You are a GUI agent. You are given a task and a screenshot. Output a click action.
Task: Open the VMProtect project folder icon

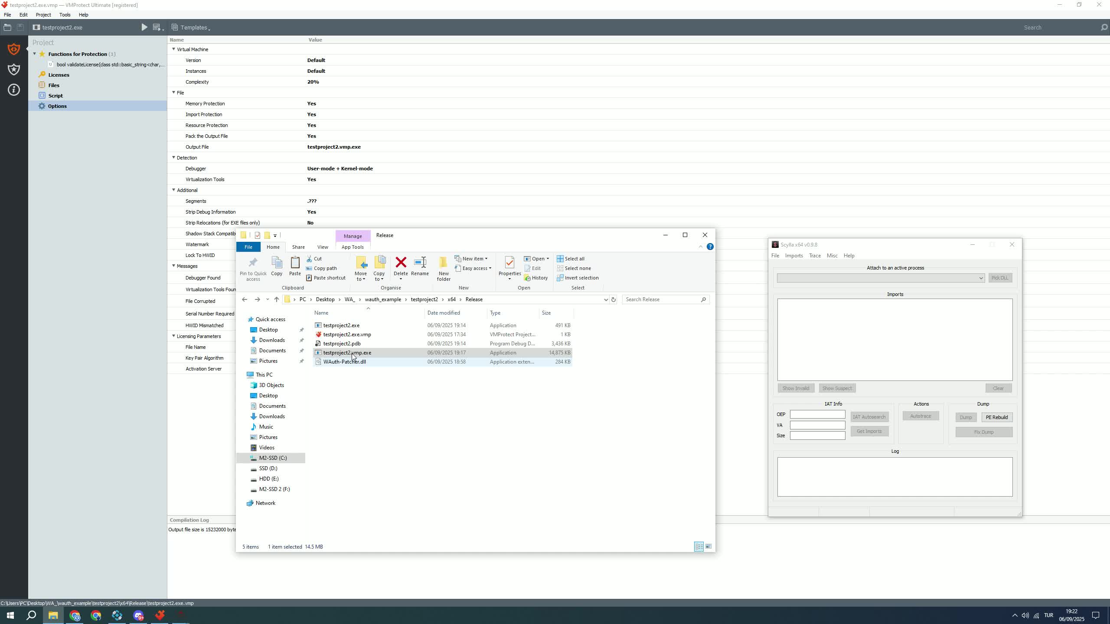coord(7,27)
